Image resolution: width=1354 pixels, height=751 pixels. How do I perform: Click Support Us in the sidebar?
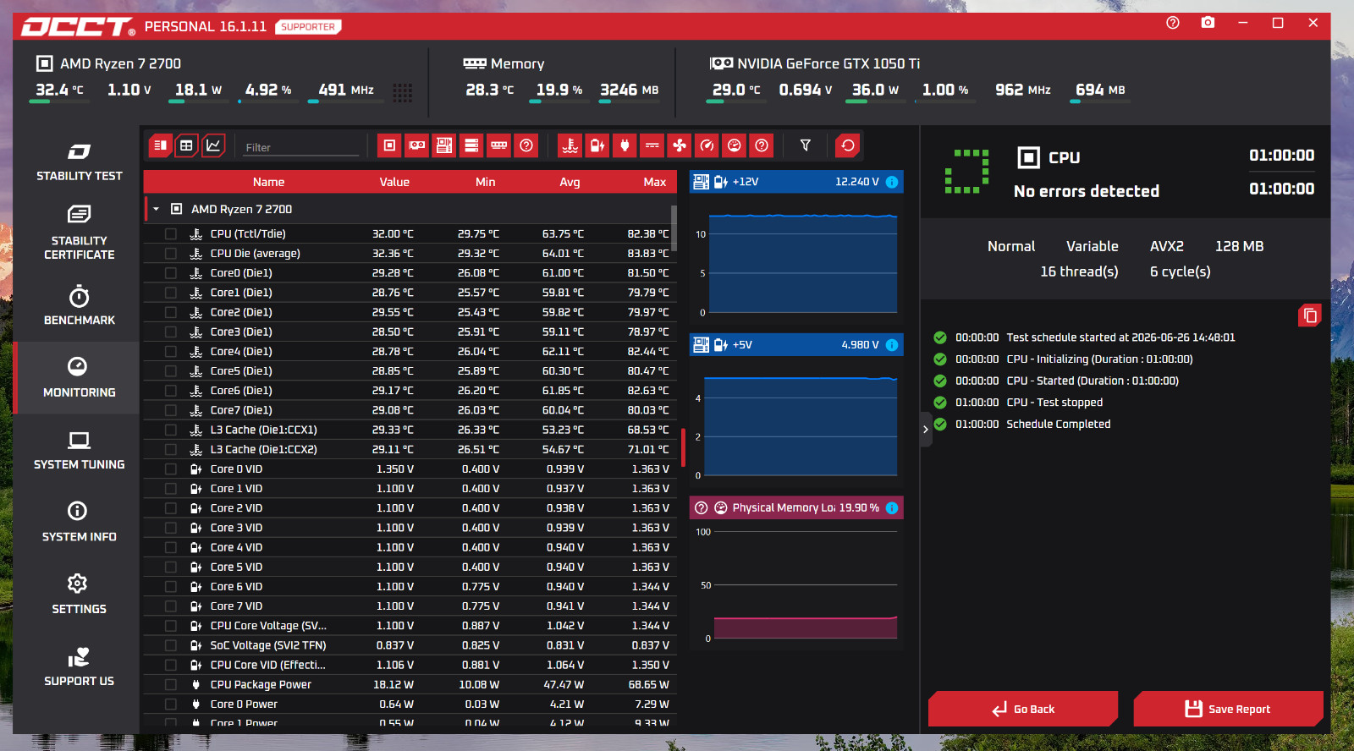79,667
